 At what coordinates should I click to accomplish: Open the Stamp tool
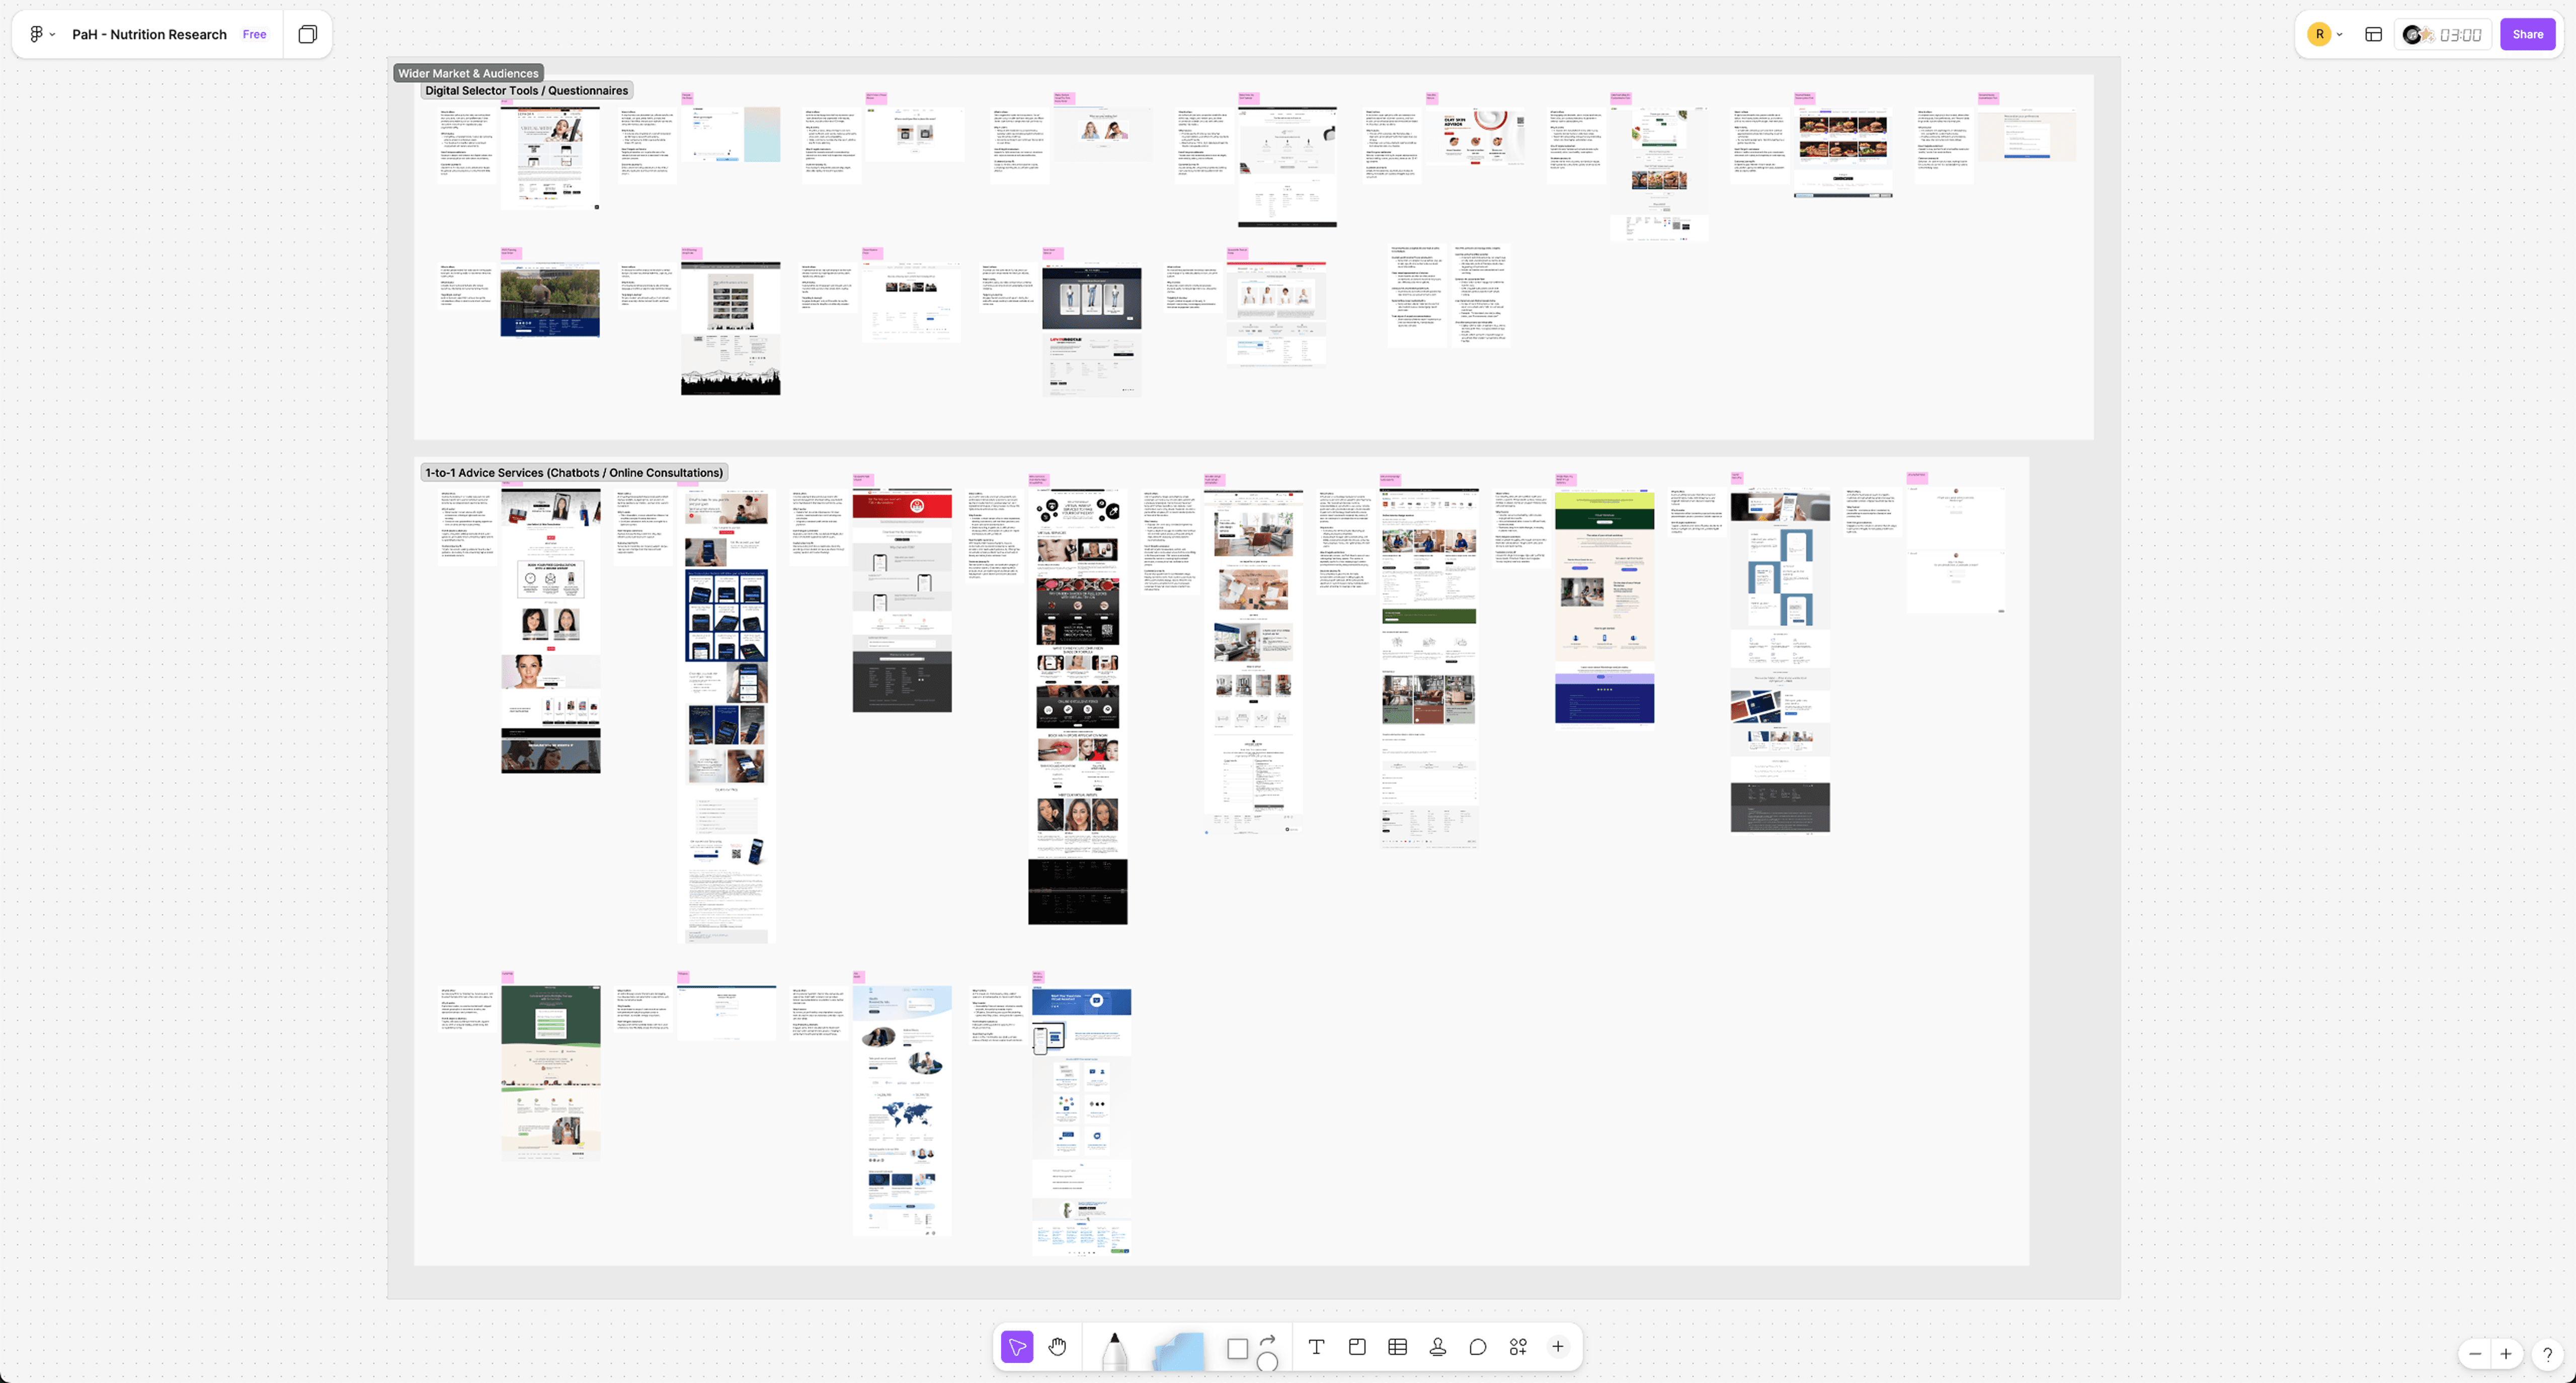coord(1438,1347)
